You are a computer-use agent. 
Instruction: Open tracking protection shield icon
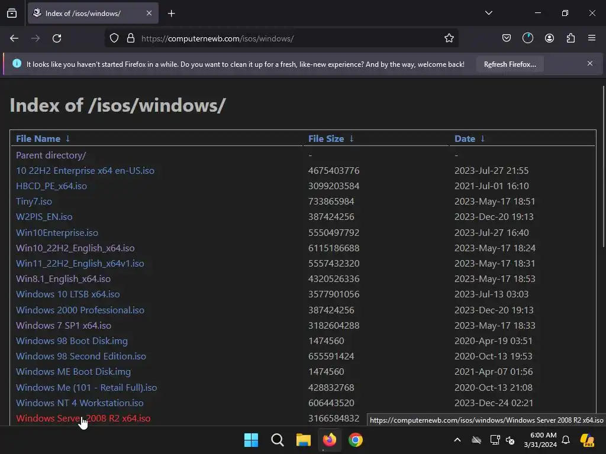pyautogui.click(x=114, y=38)
